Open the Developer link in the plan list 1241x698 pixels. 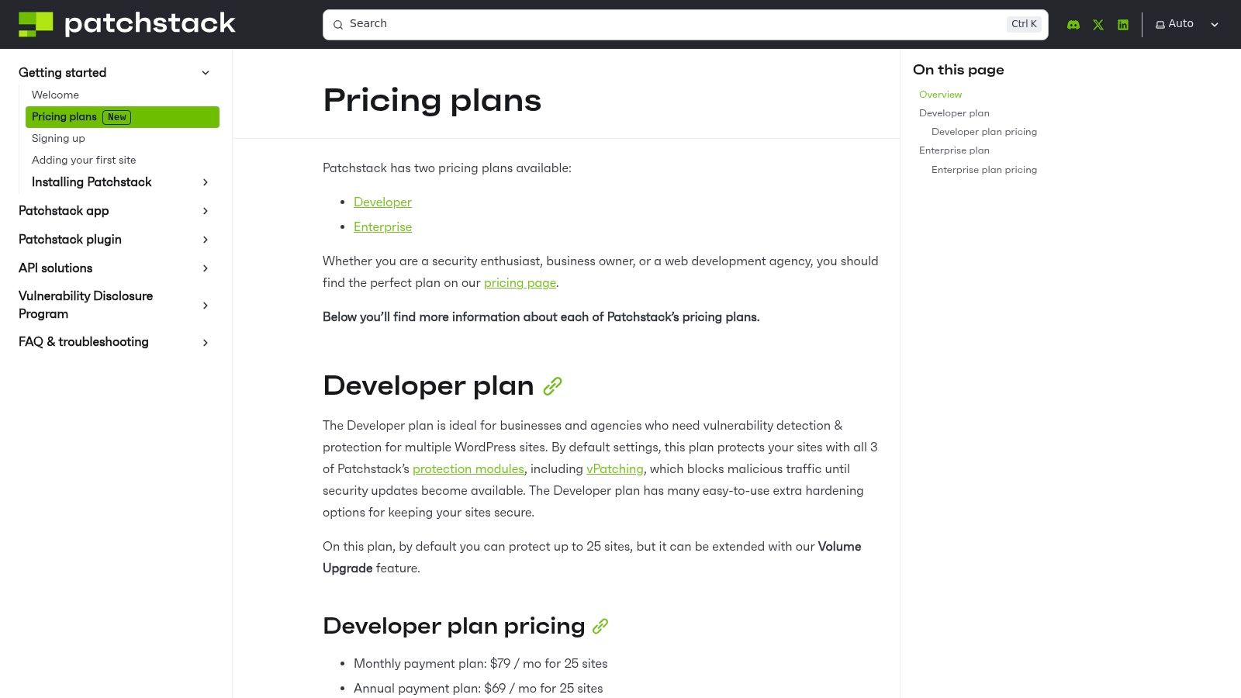point(382,202)
